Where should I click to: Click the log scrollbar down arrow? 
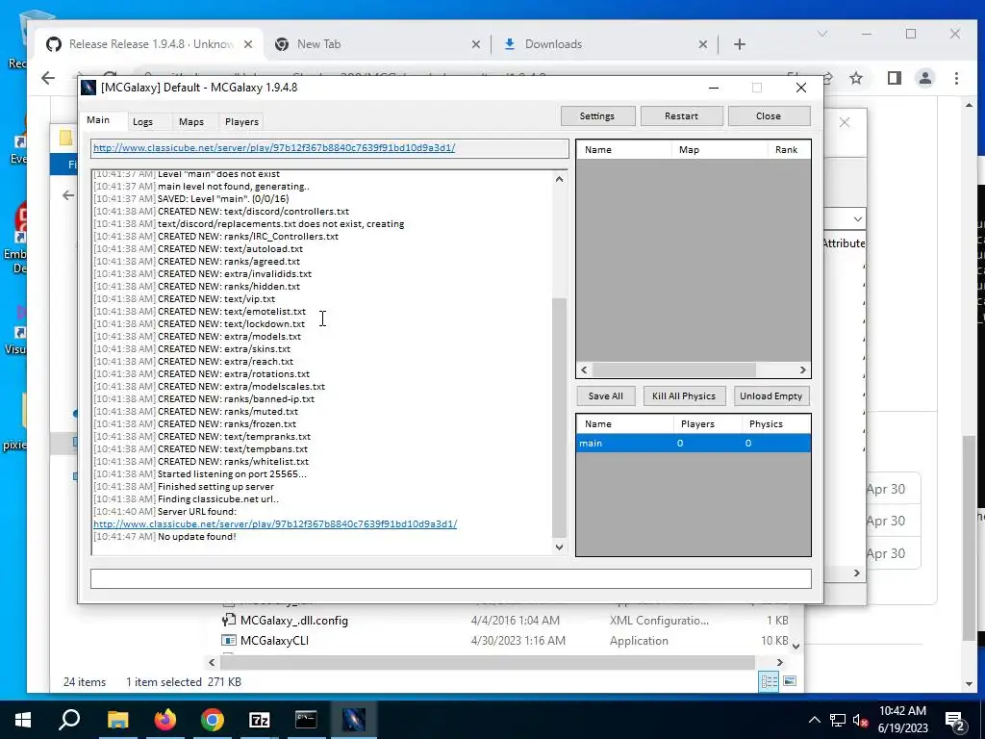point(559,547)
